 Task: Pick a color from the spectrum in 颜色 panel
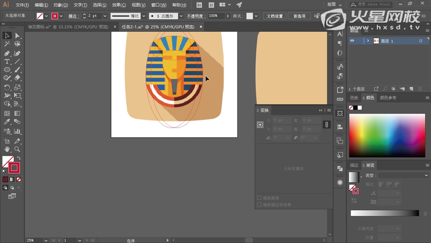click(x=387, y=136)
